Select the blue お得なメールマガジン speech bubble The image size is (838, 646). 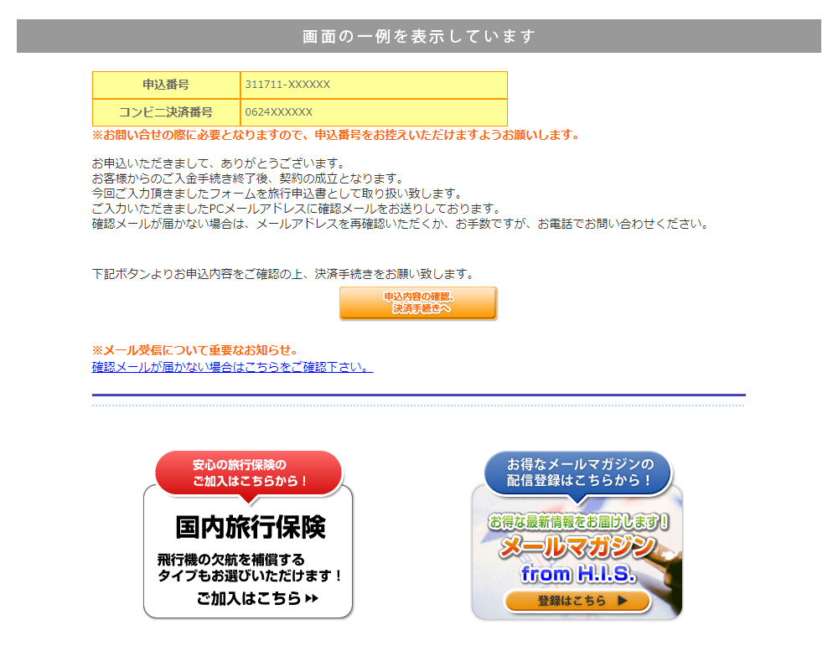tap(578, 473)
